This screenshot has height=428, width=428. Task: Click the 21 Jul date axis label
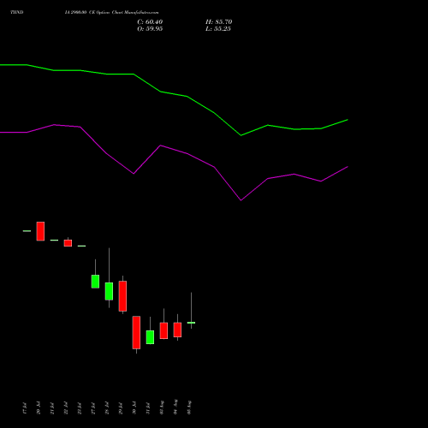[x=52, y=408]
